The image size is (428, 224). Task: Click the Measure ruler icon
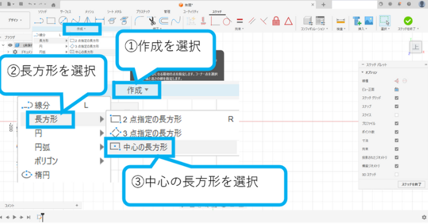[x=341, y=21]
